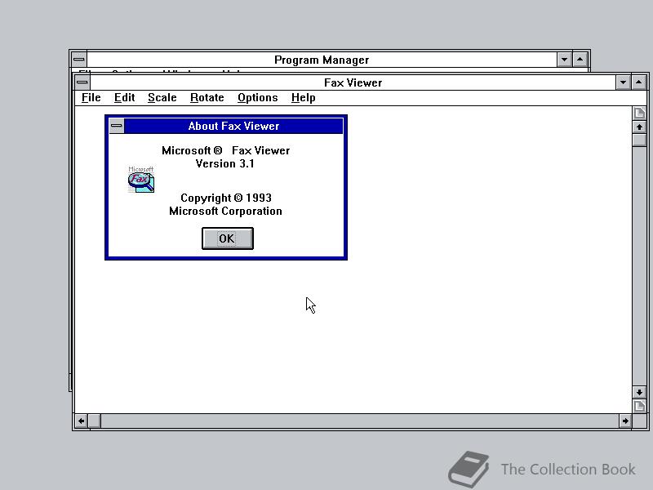Open the Help menu
Screen dimensions: 653x490
click(x=303, y=97)
